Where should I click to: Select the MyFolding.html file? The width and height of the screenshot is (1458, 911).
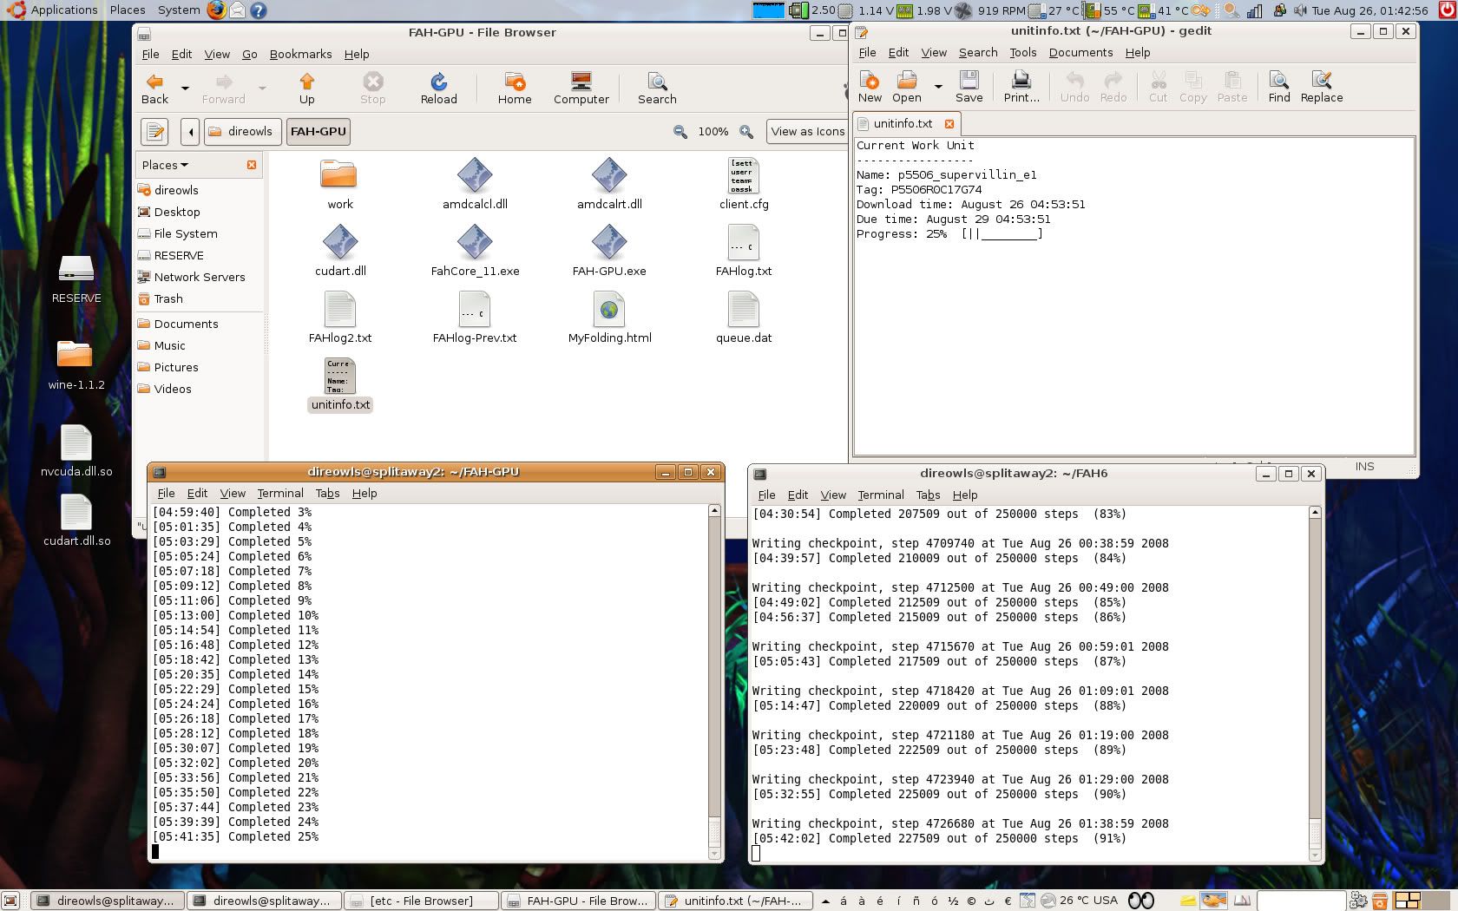pyautogui.click(x=609, y=318)
